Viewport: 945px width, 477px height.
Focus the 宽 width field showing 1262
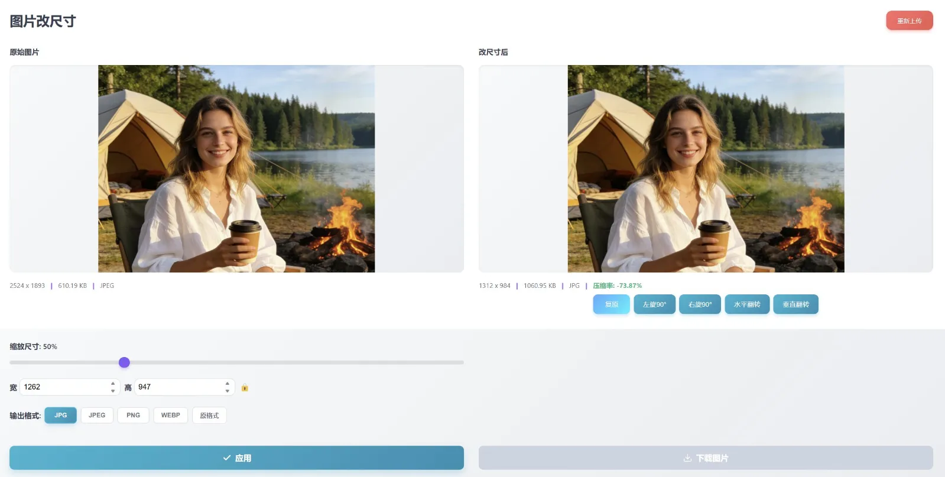tap(70, 387)
